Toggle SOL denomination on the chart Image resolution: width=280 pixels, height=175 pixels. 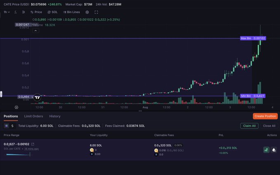click(52, 12)
